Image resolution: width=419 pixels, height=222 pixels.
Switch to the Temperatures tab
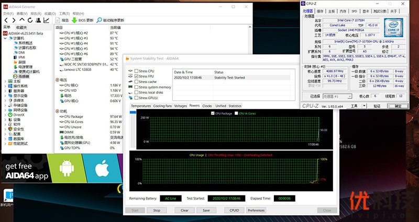[141, 106]
